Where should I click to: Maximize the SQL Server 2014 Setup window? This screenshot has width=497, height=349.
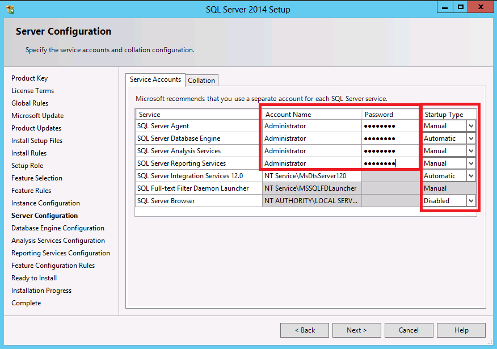(x=461, y=7)
